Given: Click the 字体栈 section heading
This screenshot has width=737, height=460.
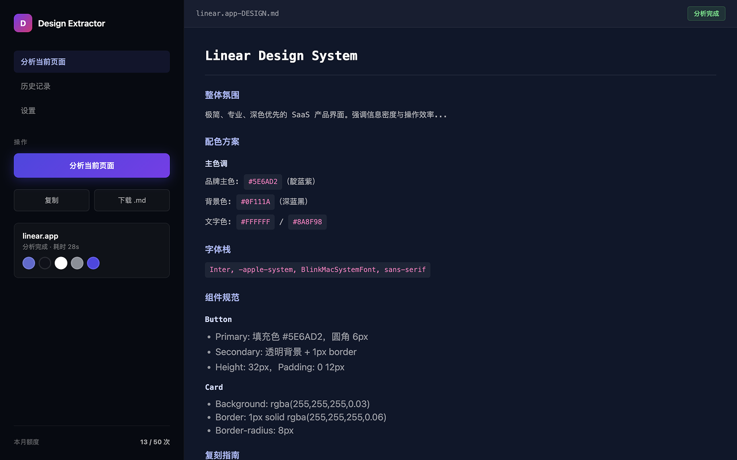Looking at the screenshot, I should coord(218,250).
